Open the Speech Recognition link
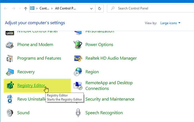Viewport: 194px width, 122px height. [104, 113]
